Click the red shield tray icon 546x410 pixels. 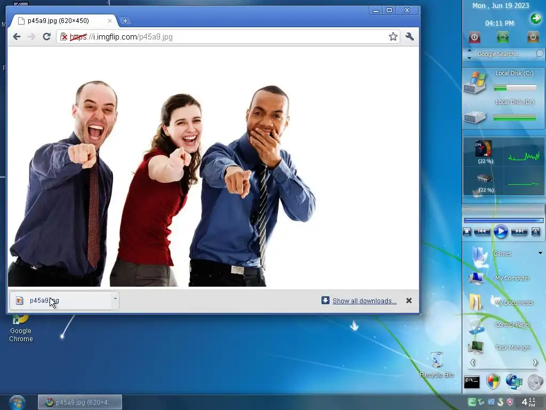pos(510,402)
